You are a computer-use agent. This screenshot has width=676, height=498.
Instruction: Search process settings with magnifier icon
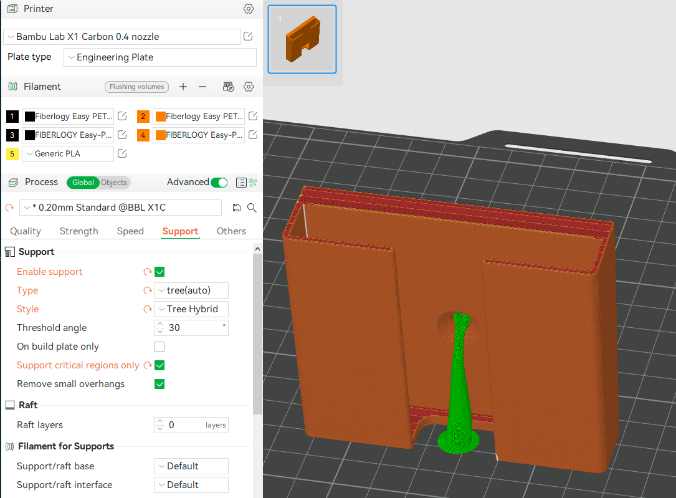(252, 208)
